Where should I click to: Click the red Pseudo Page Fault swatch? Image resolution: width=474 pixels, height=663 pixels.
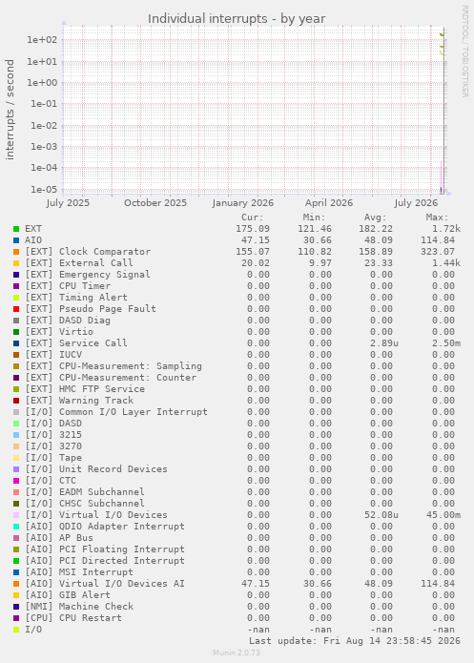(x=16, y=309)
